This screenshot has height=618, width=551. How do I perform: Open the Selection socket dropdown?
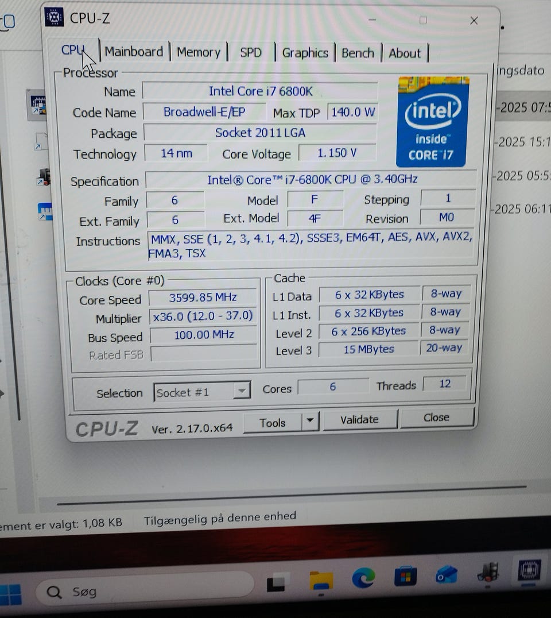pyautogui.click(x=202, y=392)
